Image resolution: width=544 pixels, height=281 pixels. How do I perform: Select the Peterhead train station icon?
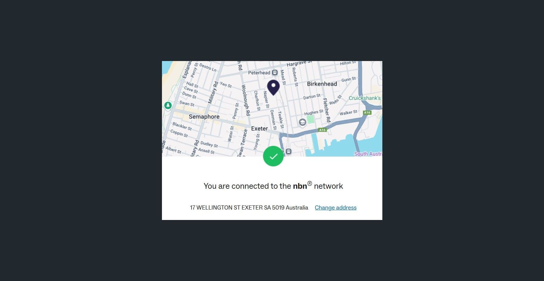275,73
